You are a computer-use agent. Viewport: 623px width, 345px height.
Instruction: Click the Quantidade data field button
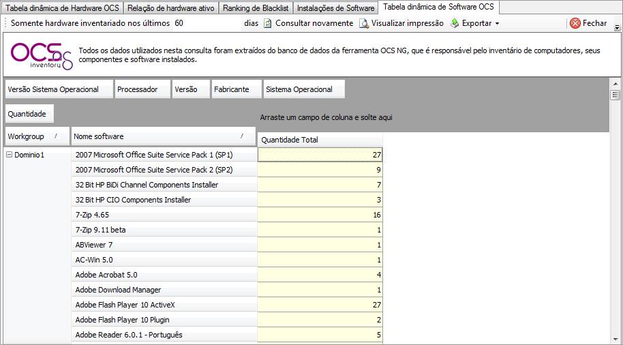click(x=29, y=114)
